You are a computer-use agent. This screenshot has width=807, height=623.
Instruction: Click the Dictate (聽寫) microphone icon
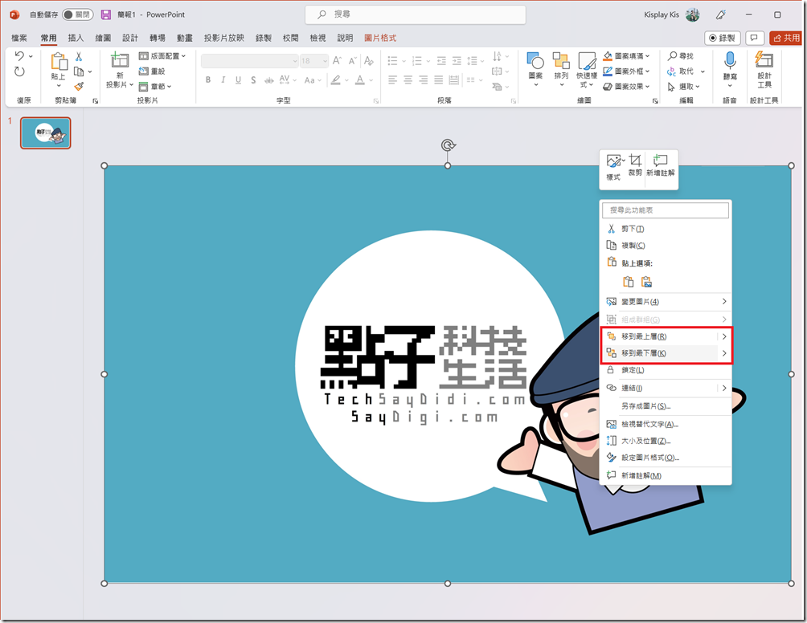coord(730,61)
